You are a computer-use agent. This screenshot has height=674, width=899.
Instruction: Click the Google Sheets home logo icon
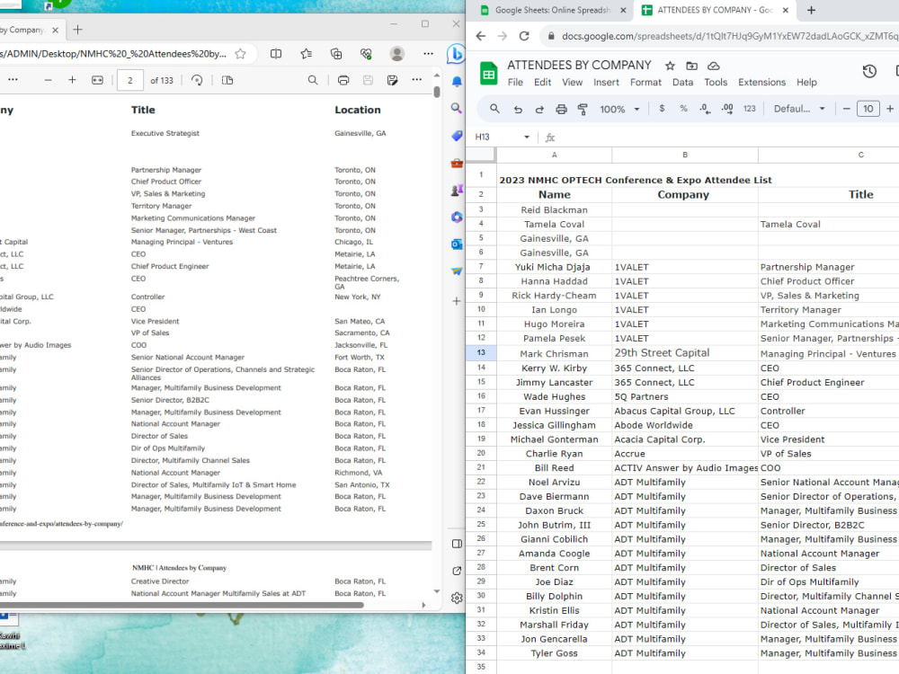pos(488,74)
